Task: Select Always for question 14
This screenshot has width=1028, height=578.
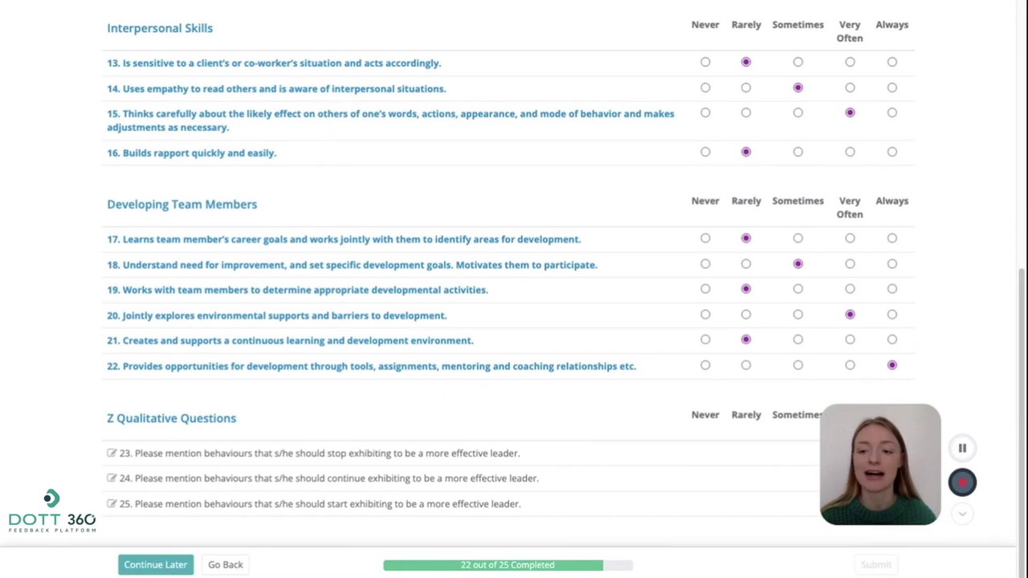Action: point(891,88)
